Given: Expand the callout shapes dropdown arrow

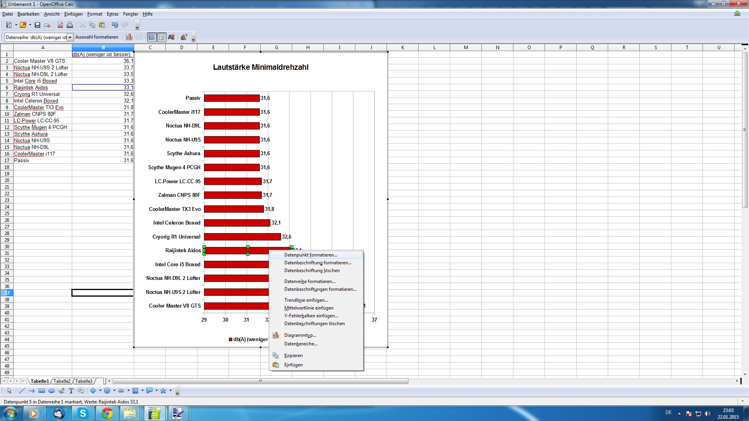Looking at the screenshot, I should [156, 391].
